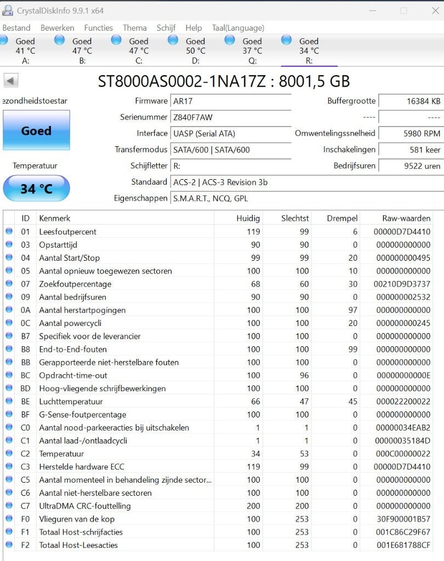
Task: Click status icon of Leesfoutpercent row
Action: (x=9, y=231)
